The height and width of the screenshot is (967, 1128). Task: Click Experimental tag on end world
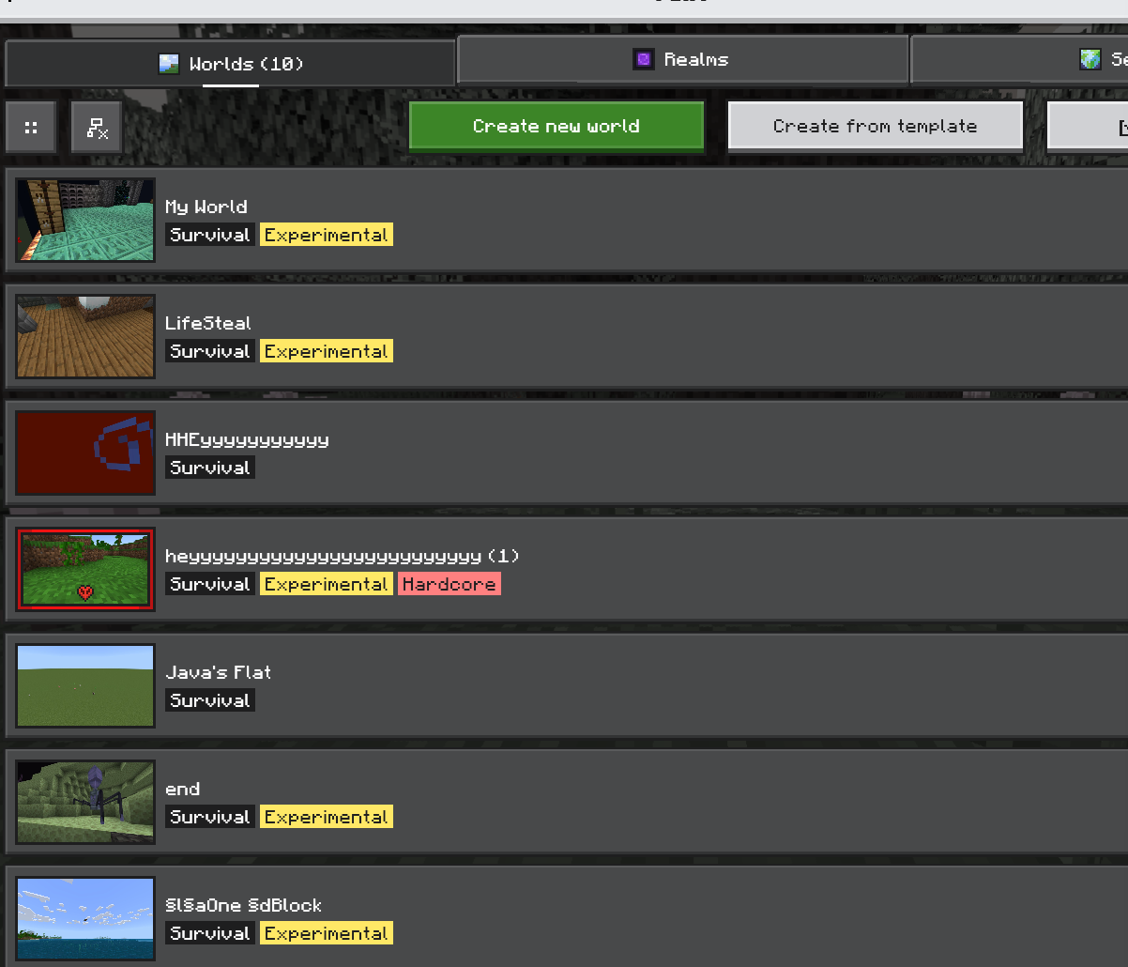327,817
